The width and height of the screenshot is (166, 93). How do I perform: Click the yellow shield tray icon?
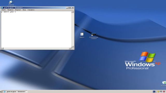point(158,91)
